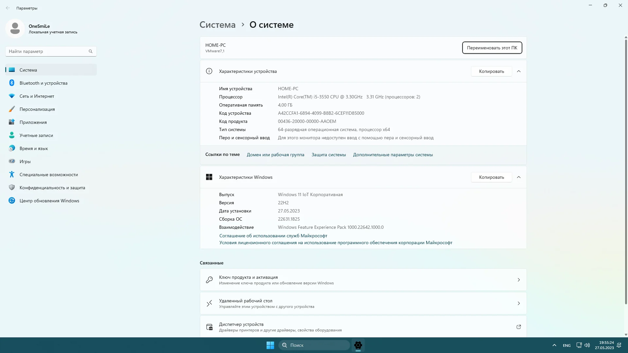Image resolution: width=628 pixels, height=353 pixels.
Task: Open the Games controller icon
Action: pyautogui.click(x=12, y=161)
